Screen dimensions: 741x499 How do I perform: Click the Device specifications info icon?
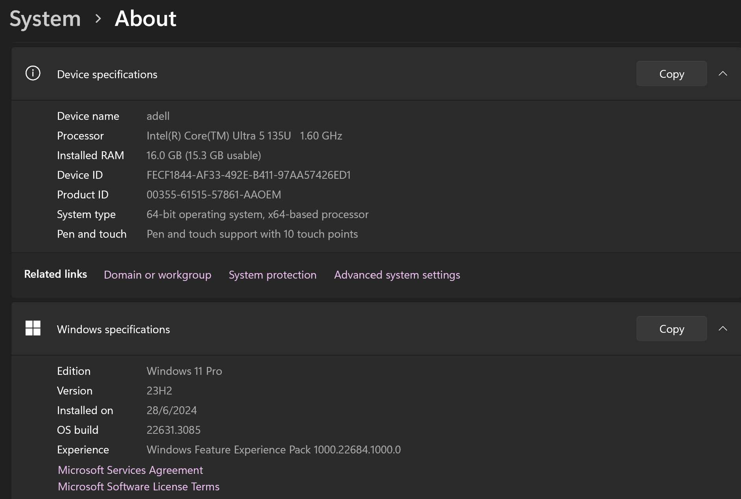pos(33,73)
